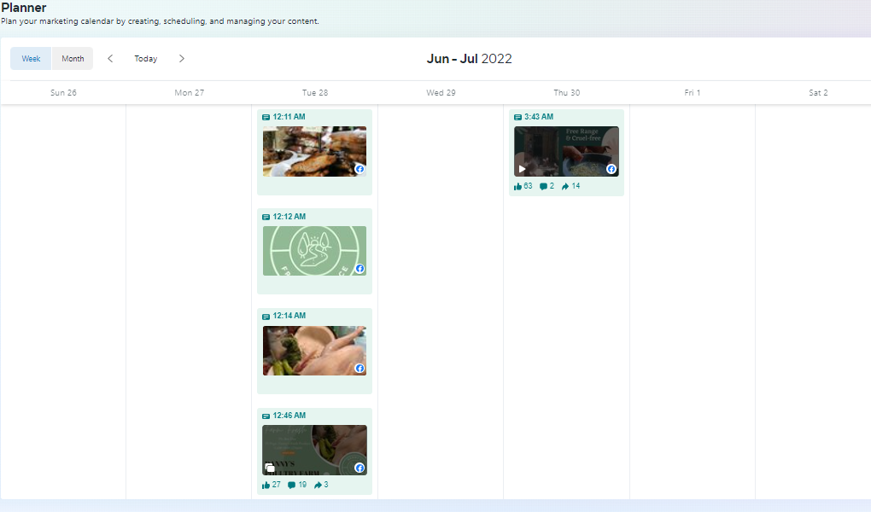Click the Planner page heading
The image size is (871, 512).
23,7
